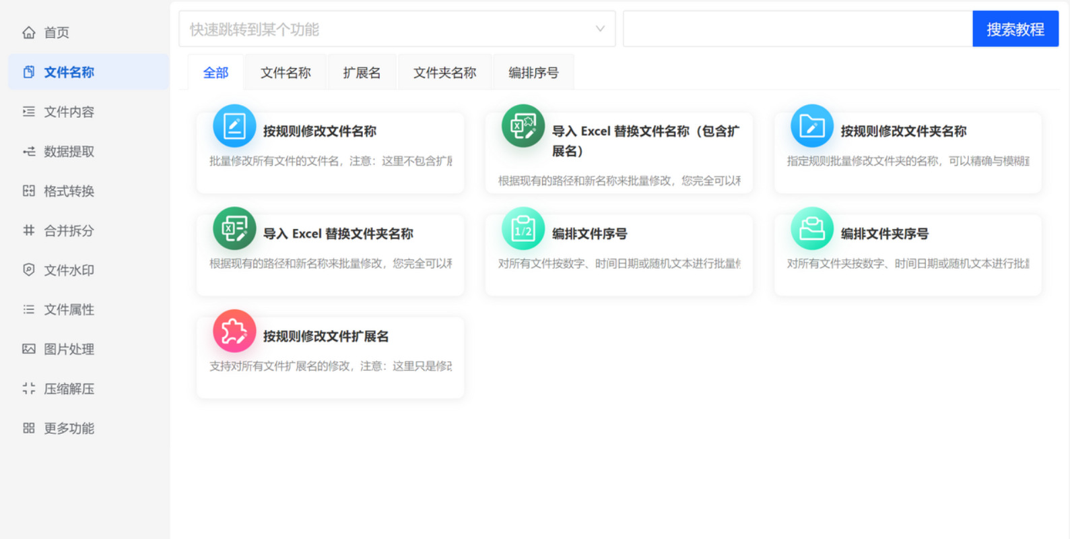Open the 按规则修改文件名称 card title
The height and width of the screenshot is (539, 1070).
[320, 131]
